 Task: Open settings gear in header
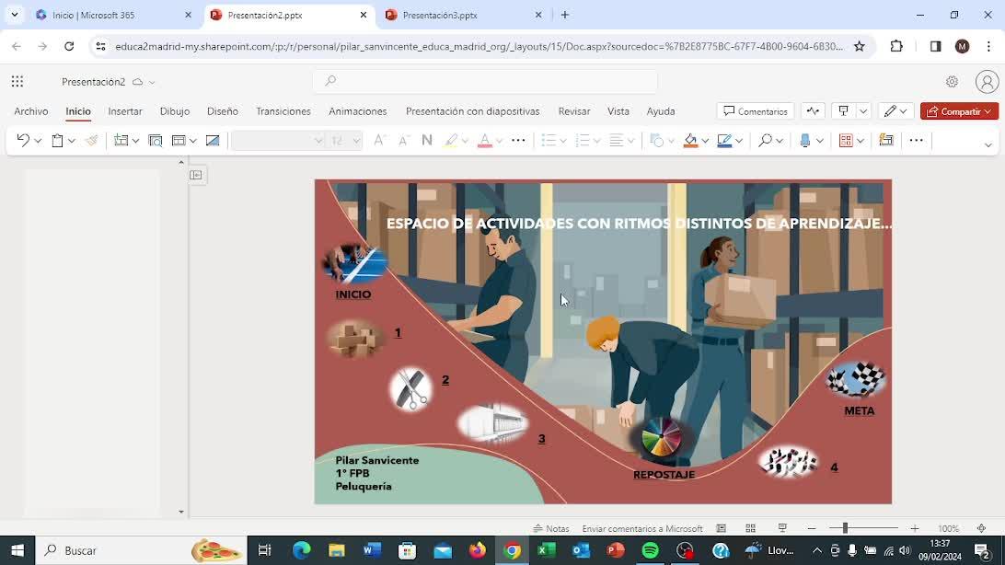coord(952,81)
